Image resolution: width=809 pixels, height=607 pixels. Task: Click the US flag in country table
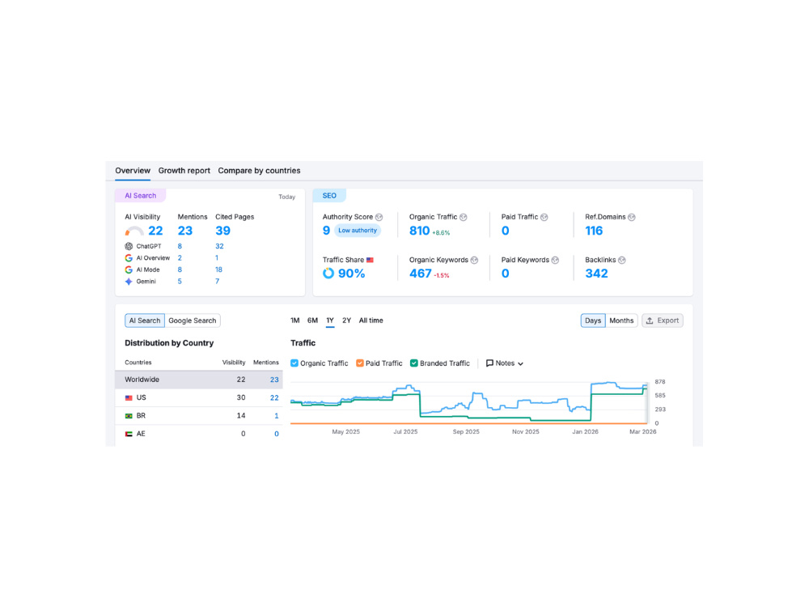[x=129, y=398]
